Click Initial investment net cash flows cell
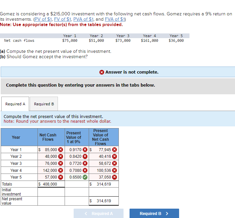Viewport: 235px width, 218px height. (51, 192)
